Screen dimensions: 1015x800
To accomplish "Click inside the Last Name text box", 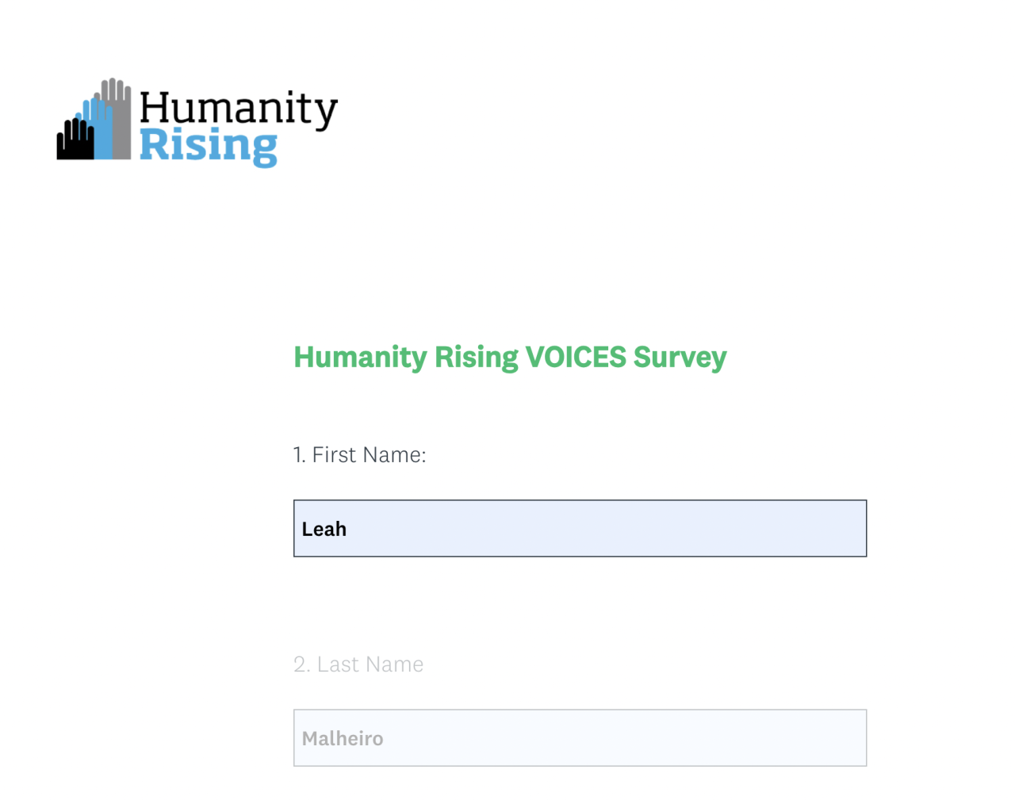I will tap(580, 737).
